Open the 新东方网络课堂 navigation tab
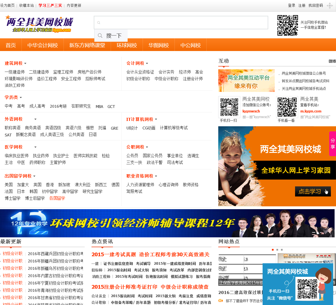 (x=87, y=45)
